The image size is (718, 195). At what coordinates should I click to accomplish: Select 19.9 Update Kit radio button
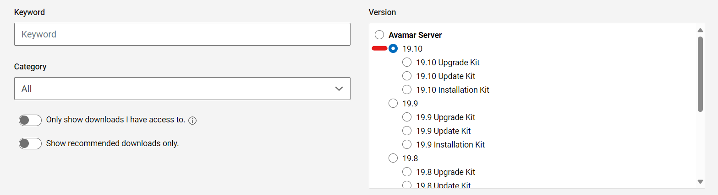[x=407, y=131]
